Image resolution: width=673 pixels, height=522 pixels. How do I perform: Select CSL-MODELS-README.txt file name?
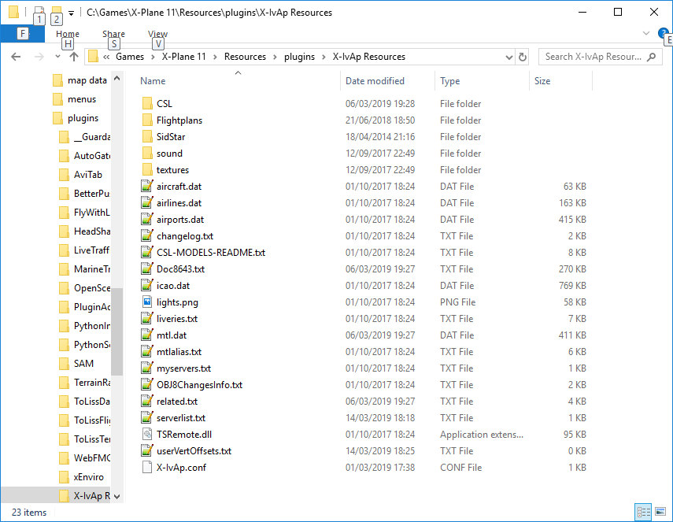click(211, 253)
